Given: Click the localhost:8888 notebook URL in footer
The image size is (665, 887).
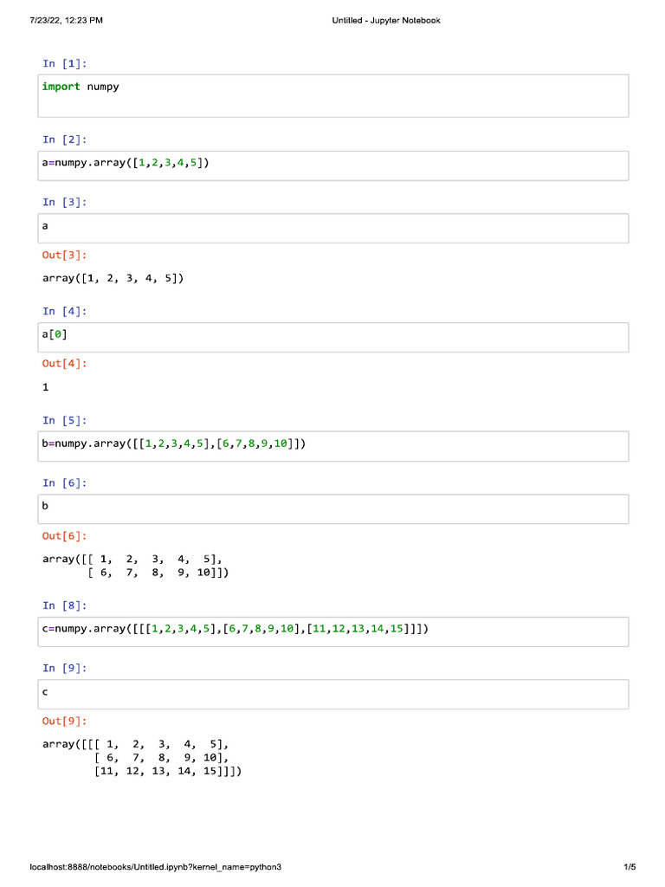Looking at the screenshot, I should (x=156, y=867).
